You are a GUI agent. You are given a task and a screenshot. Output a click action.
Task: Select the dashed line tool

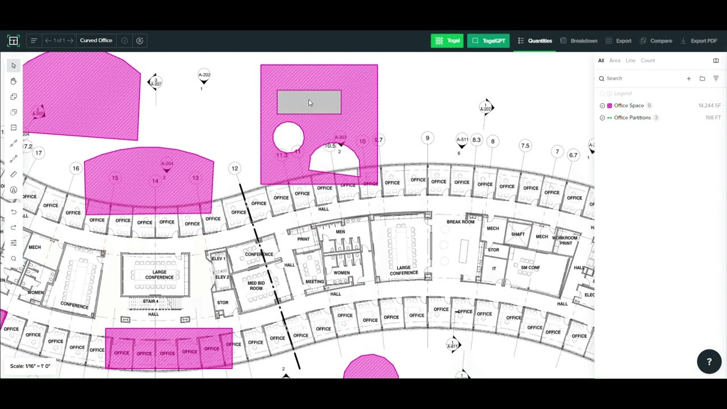point(14,159)
